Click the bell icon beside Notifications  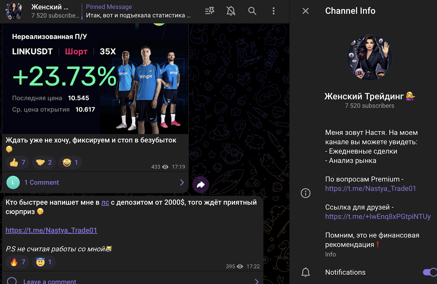[305, 272]
